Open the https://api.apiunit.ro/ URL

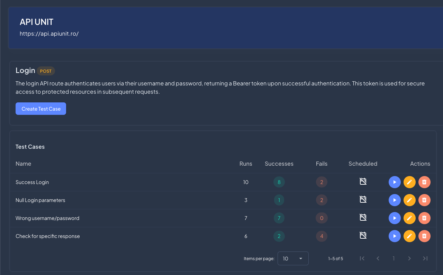click(49, 34)
